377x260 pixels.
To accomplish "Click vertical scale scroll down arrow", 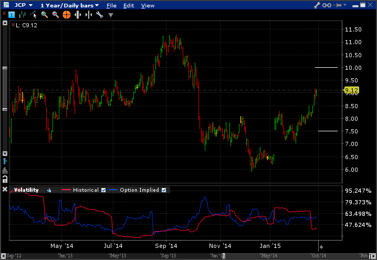I will click(x=5, y=153).
